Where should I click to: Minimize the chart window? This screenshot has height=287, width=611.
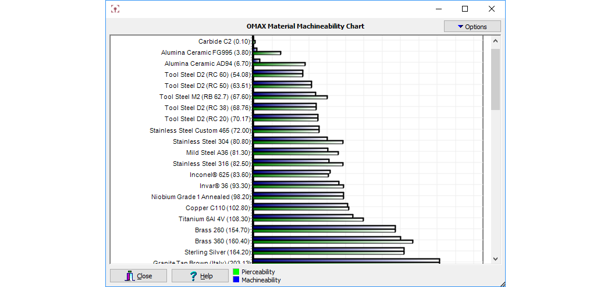[x=438, y=9]
